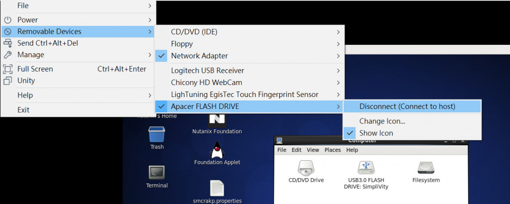
Task: Expand the CD/DVD (IDE) submenu arrow
Action: [x=338, y=32]
